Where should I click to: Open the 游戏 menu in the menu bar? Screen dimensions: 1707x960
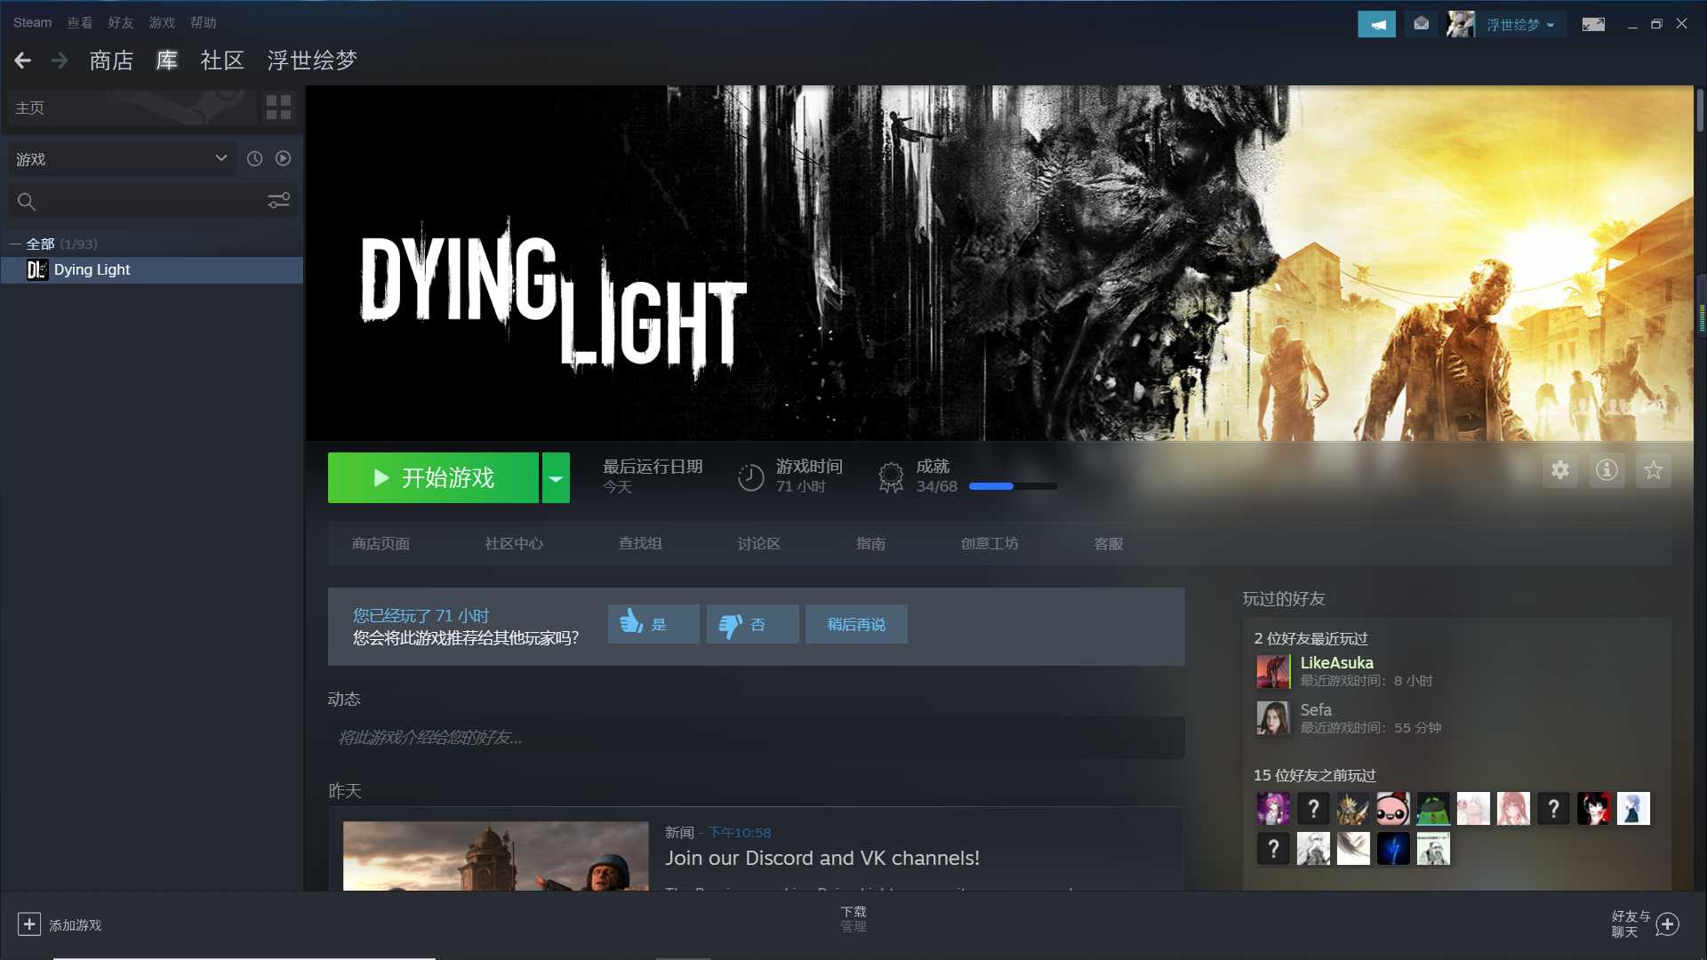tap(162, 22)
